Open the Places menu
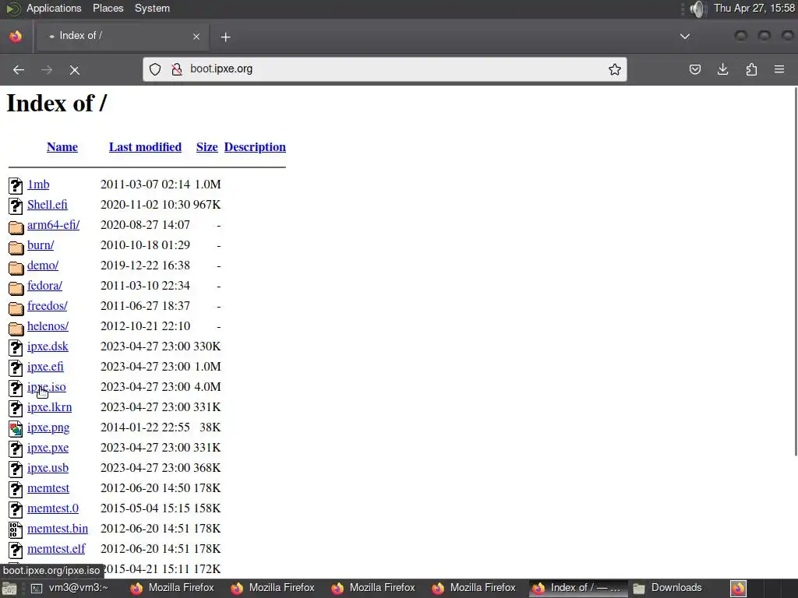 108,8
